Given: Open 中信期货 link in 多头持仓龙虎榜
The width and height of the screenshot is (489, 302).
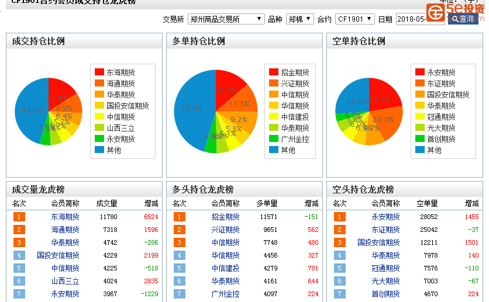Looking at the screenshot, I should [x=225, y=242].
